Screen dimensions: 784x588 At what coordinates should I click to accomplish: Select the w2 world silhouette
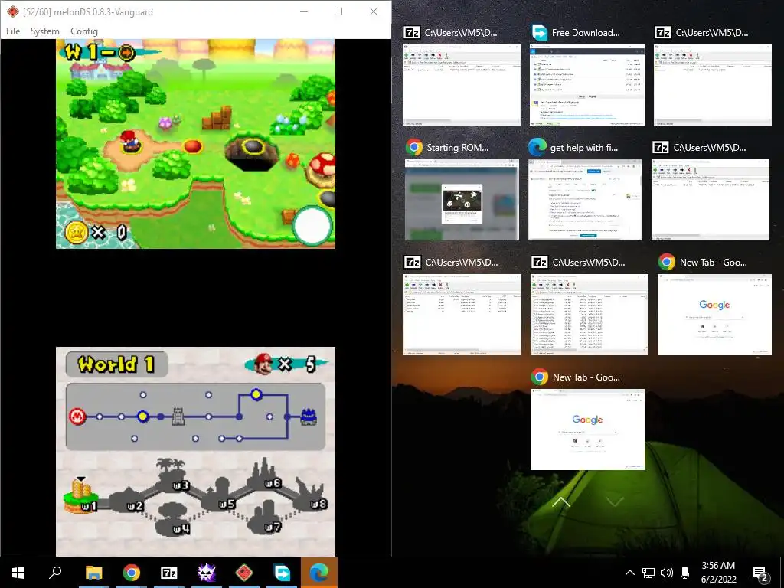(x=128, y=500)
